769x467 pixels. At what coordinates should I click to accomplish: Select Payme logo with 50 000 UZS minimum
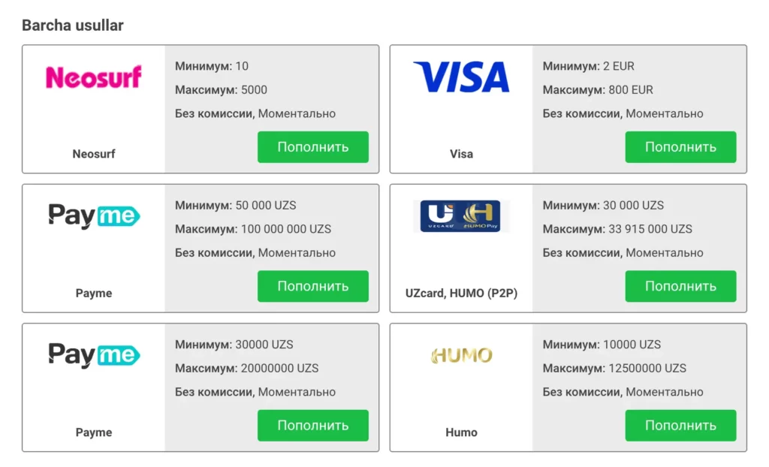pyautogui.click(x=94, y=216)
